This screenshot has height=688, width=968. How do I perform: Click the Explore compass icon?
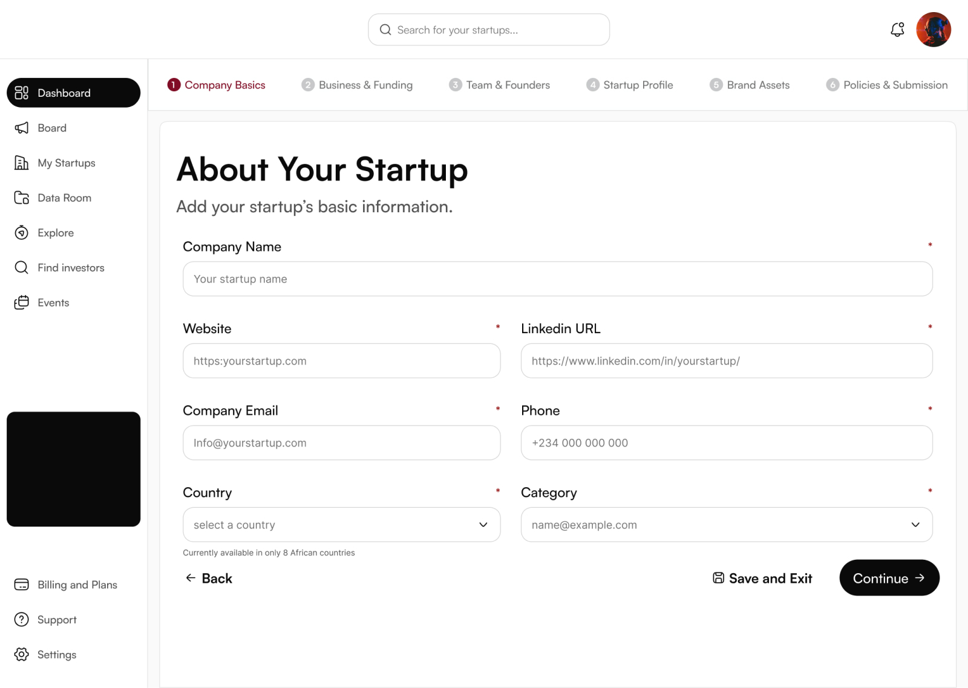[x=22, y=233]
